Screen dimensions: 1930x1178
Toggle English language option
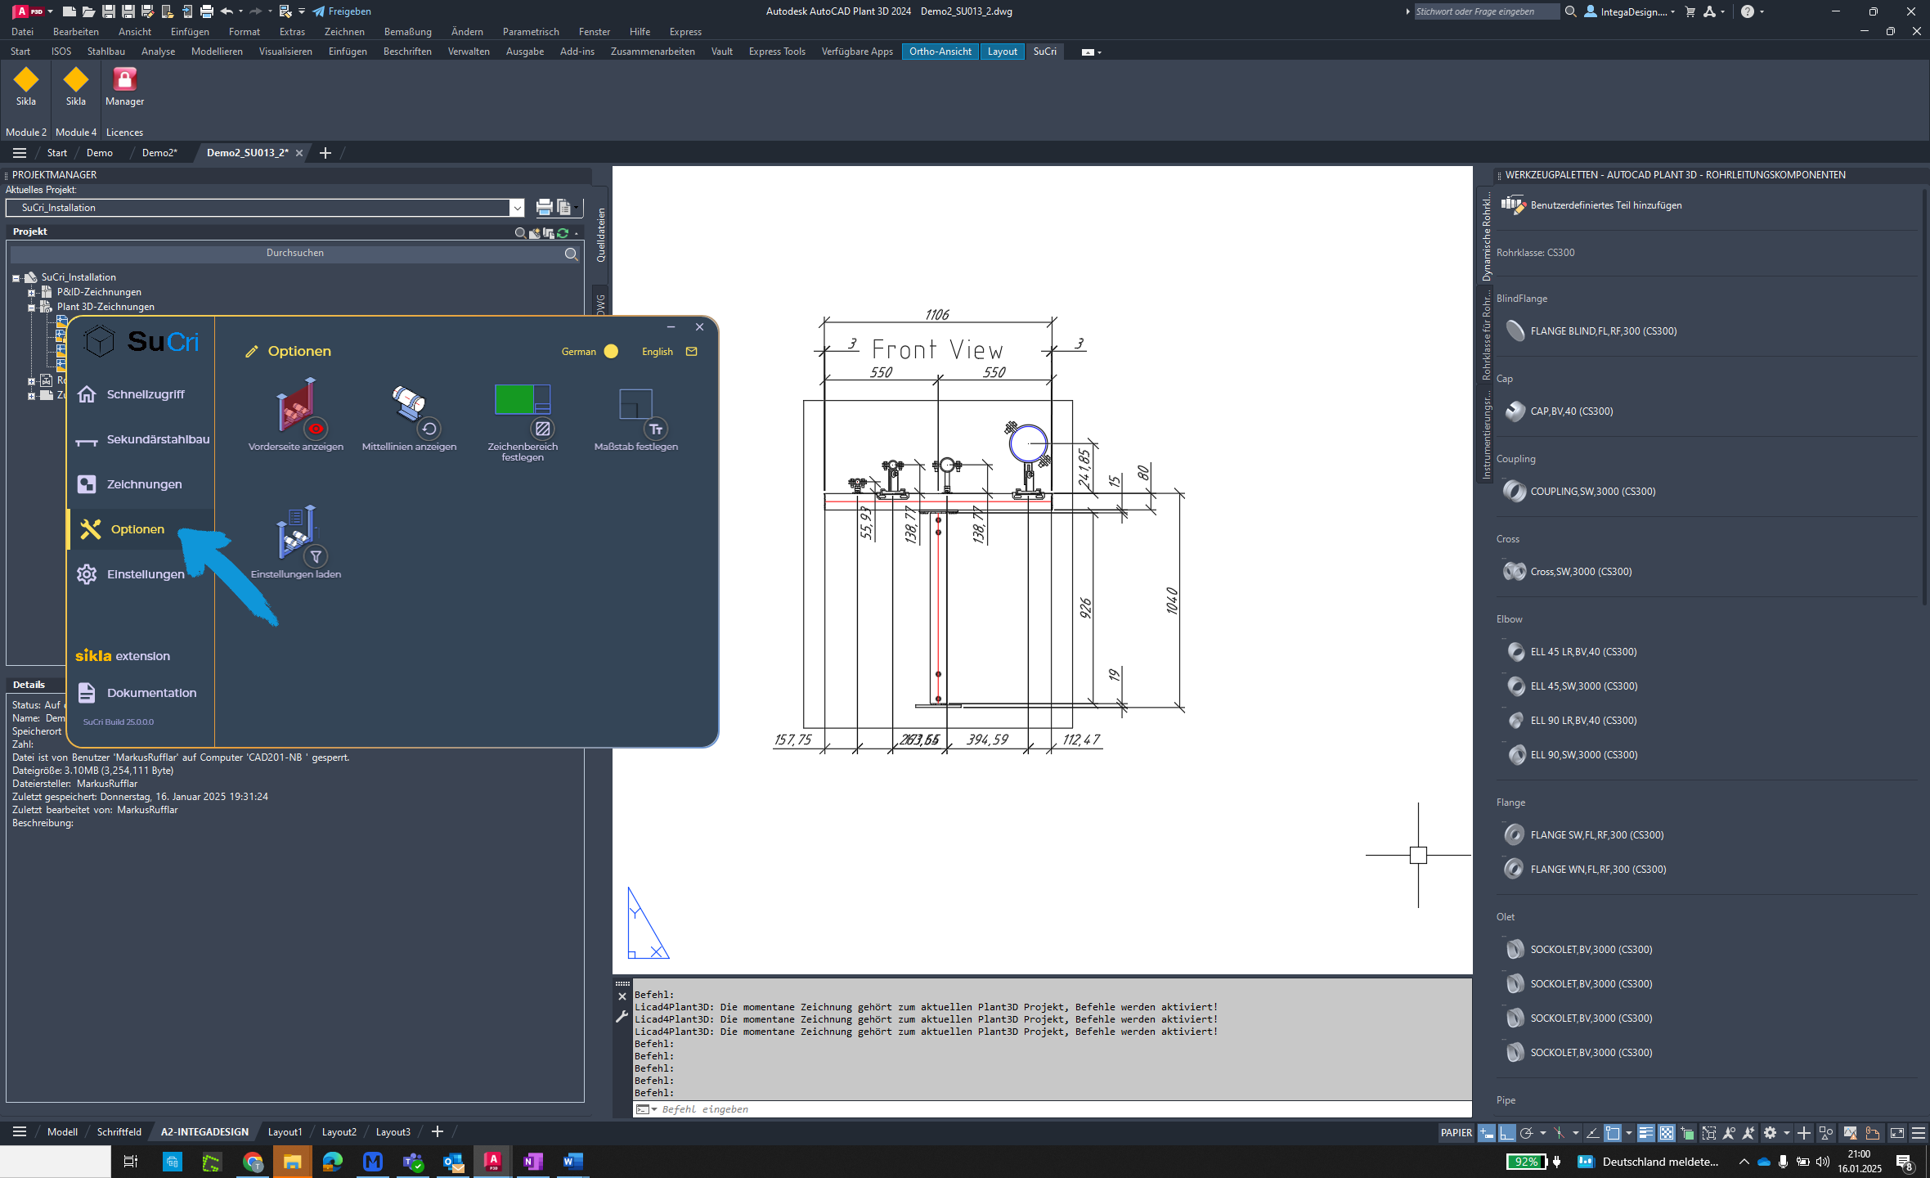click(x=658, y=350)
